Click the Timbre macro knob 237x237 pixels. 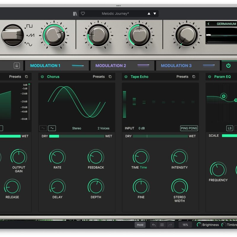pos(224,225)
